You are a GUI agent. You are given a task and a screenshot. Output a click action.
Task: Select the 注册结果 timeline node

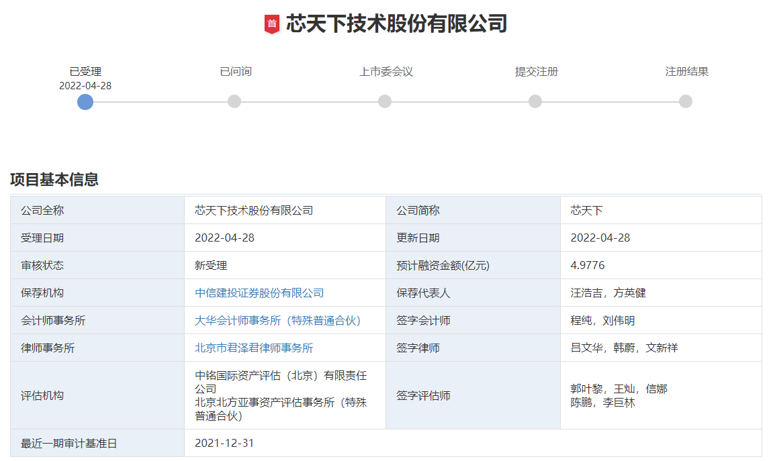coord(686,101)
